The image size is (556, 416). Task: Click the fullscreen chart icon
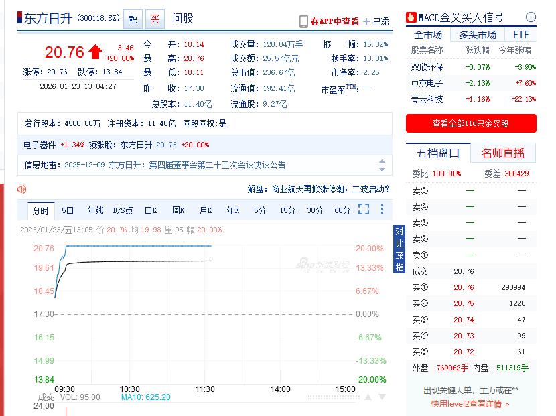(364, 209)
